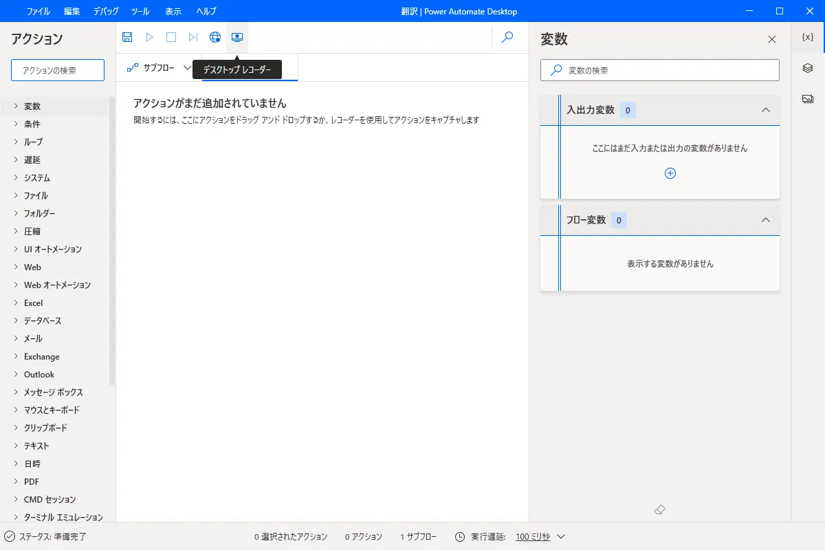Viewport: 825px width, 550px height.
Task: Start the Desktop recorder monitor icon
Action: click(x=237, y=37)
